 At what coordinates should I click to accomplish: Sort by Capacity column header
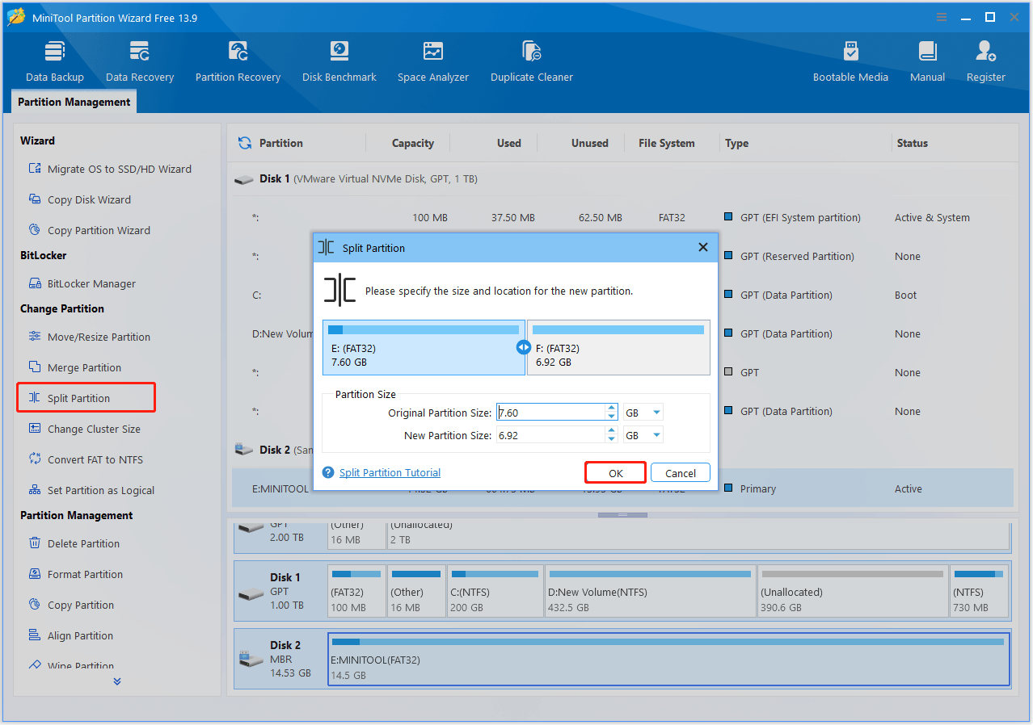413,143
